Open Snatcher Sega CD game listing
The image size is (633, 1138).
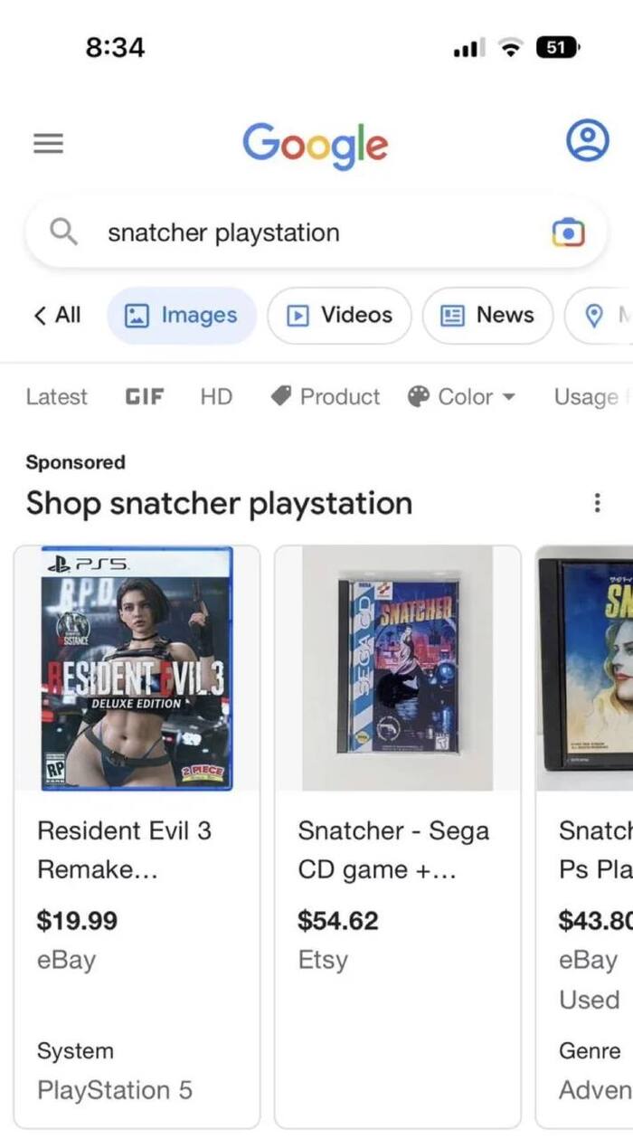[x=398, y=836]
